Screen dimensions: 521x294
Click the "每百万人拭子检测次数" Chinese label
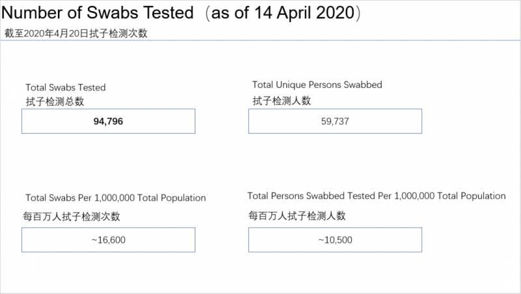pyautogui.click(x=72, y=217)
